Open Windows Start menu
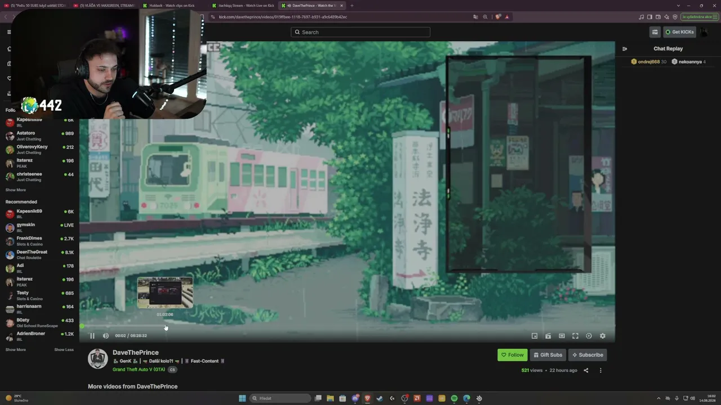The height and width of the screenshot is (405, 721). tap(242, 398)
